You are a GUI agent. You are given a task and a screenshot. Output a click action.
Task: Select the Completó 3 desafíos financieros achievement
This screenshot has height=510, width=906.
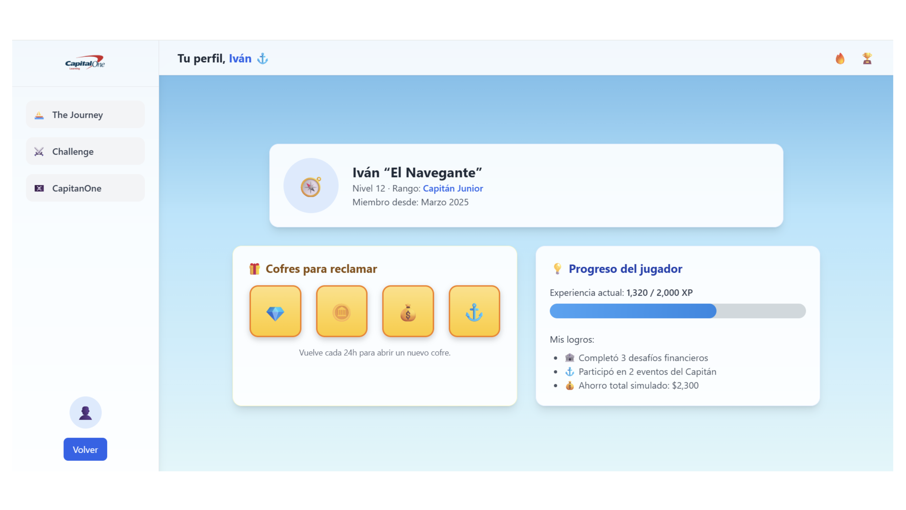643,358
